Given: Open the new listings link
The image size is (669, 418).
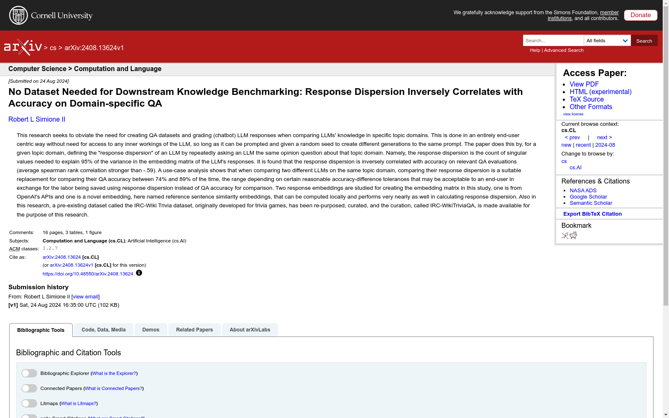Looking at the screenshot, I should click(x=566, y=145).
